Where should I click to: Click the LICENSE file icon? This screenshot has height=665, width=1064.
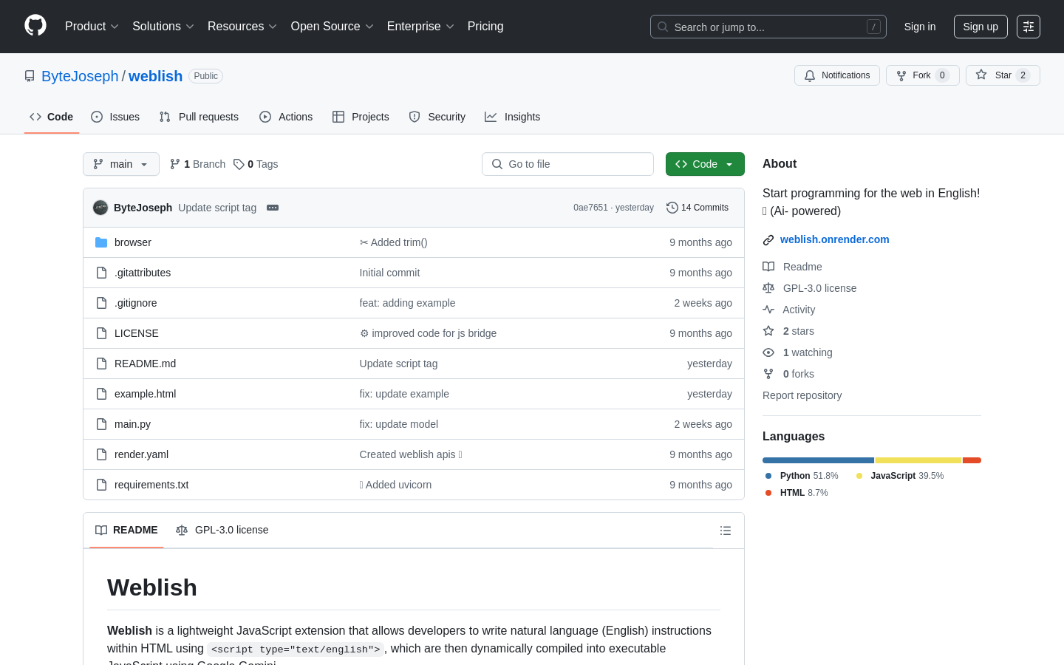coord(101,333)
